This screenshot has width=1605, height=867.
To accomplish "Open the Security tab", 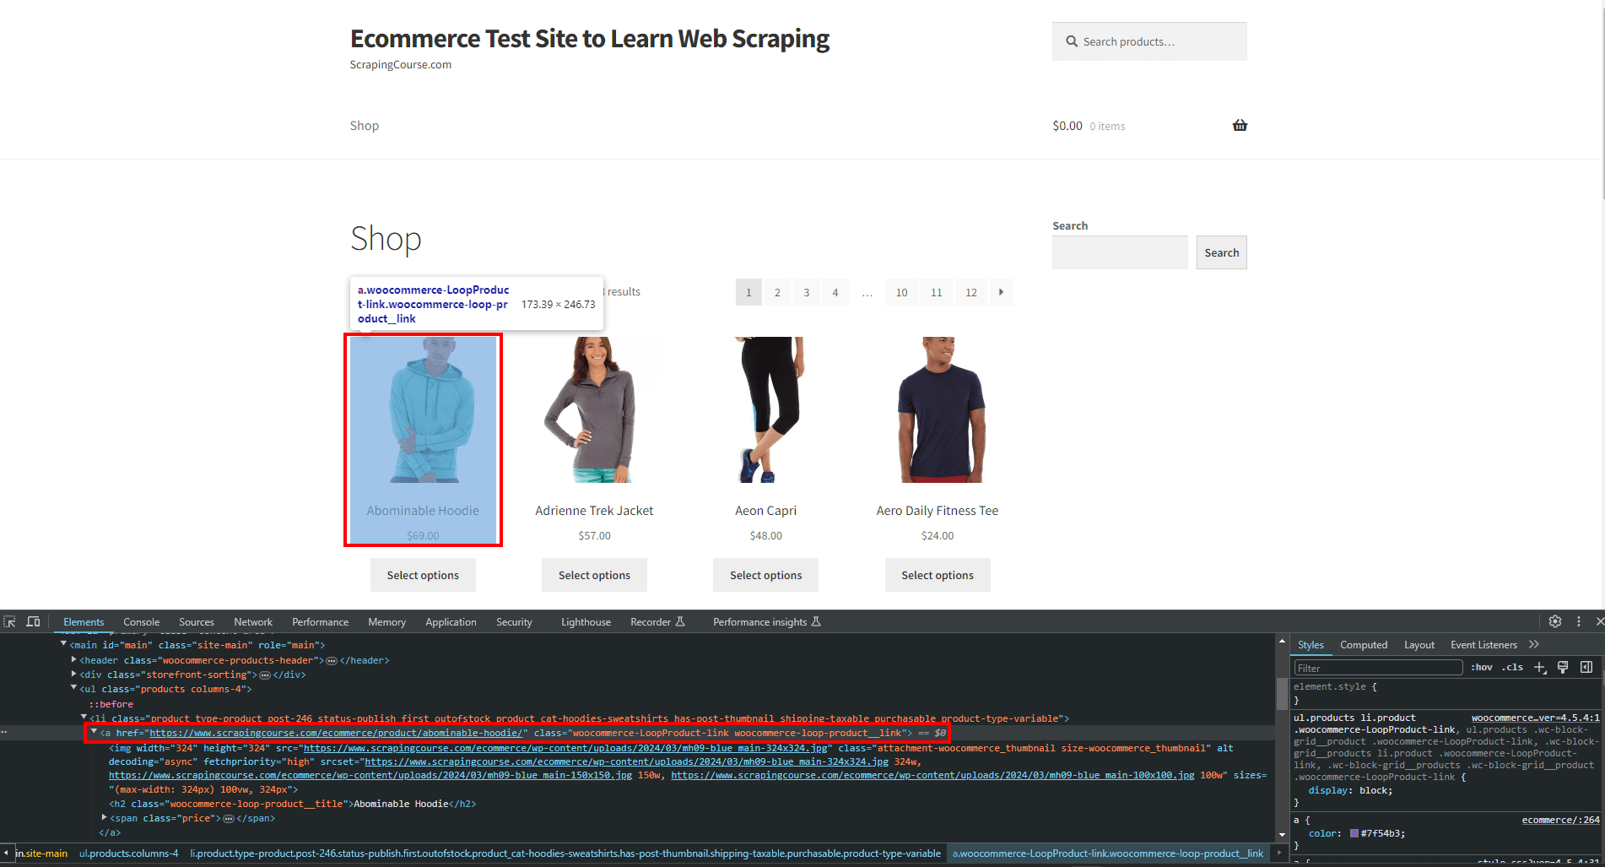I will click(514, 621).
